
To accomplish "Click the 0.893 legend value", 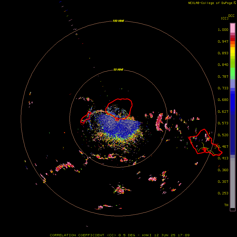I will [x=223, y=53].
